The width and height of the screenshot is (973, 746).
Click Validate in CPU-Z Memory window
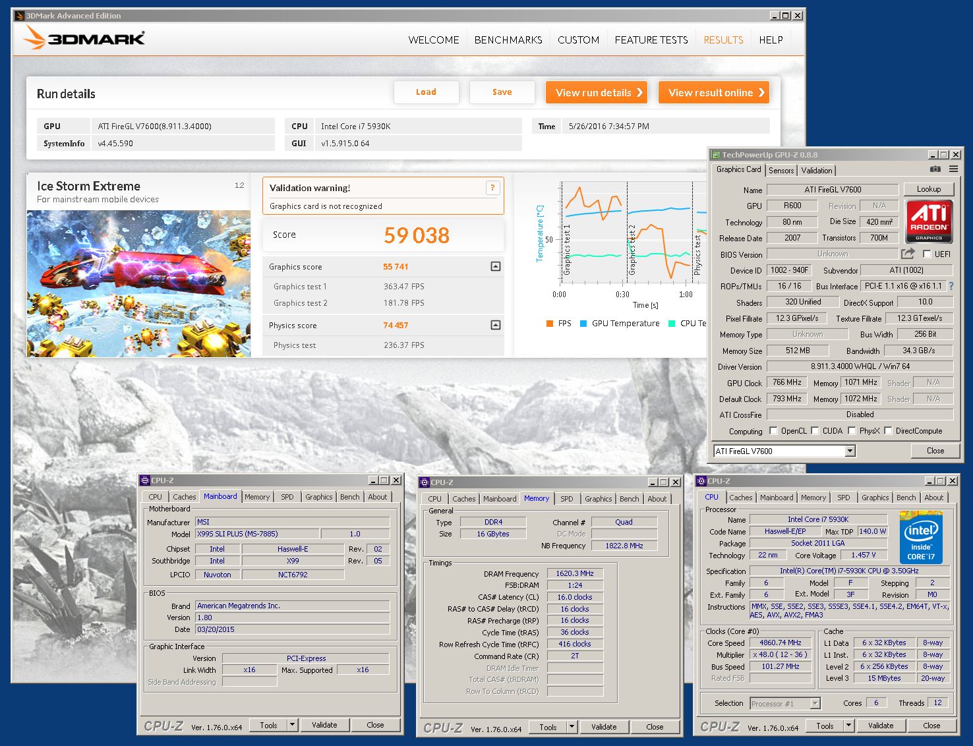(x=604, y=727)
